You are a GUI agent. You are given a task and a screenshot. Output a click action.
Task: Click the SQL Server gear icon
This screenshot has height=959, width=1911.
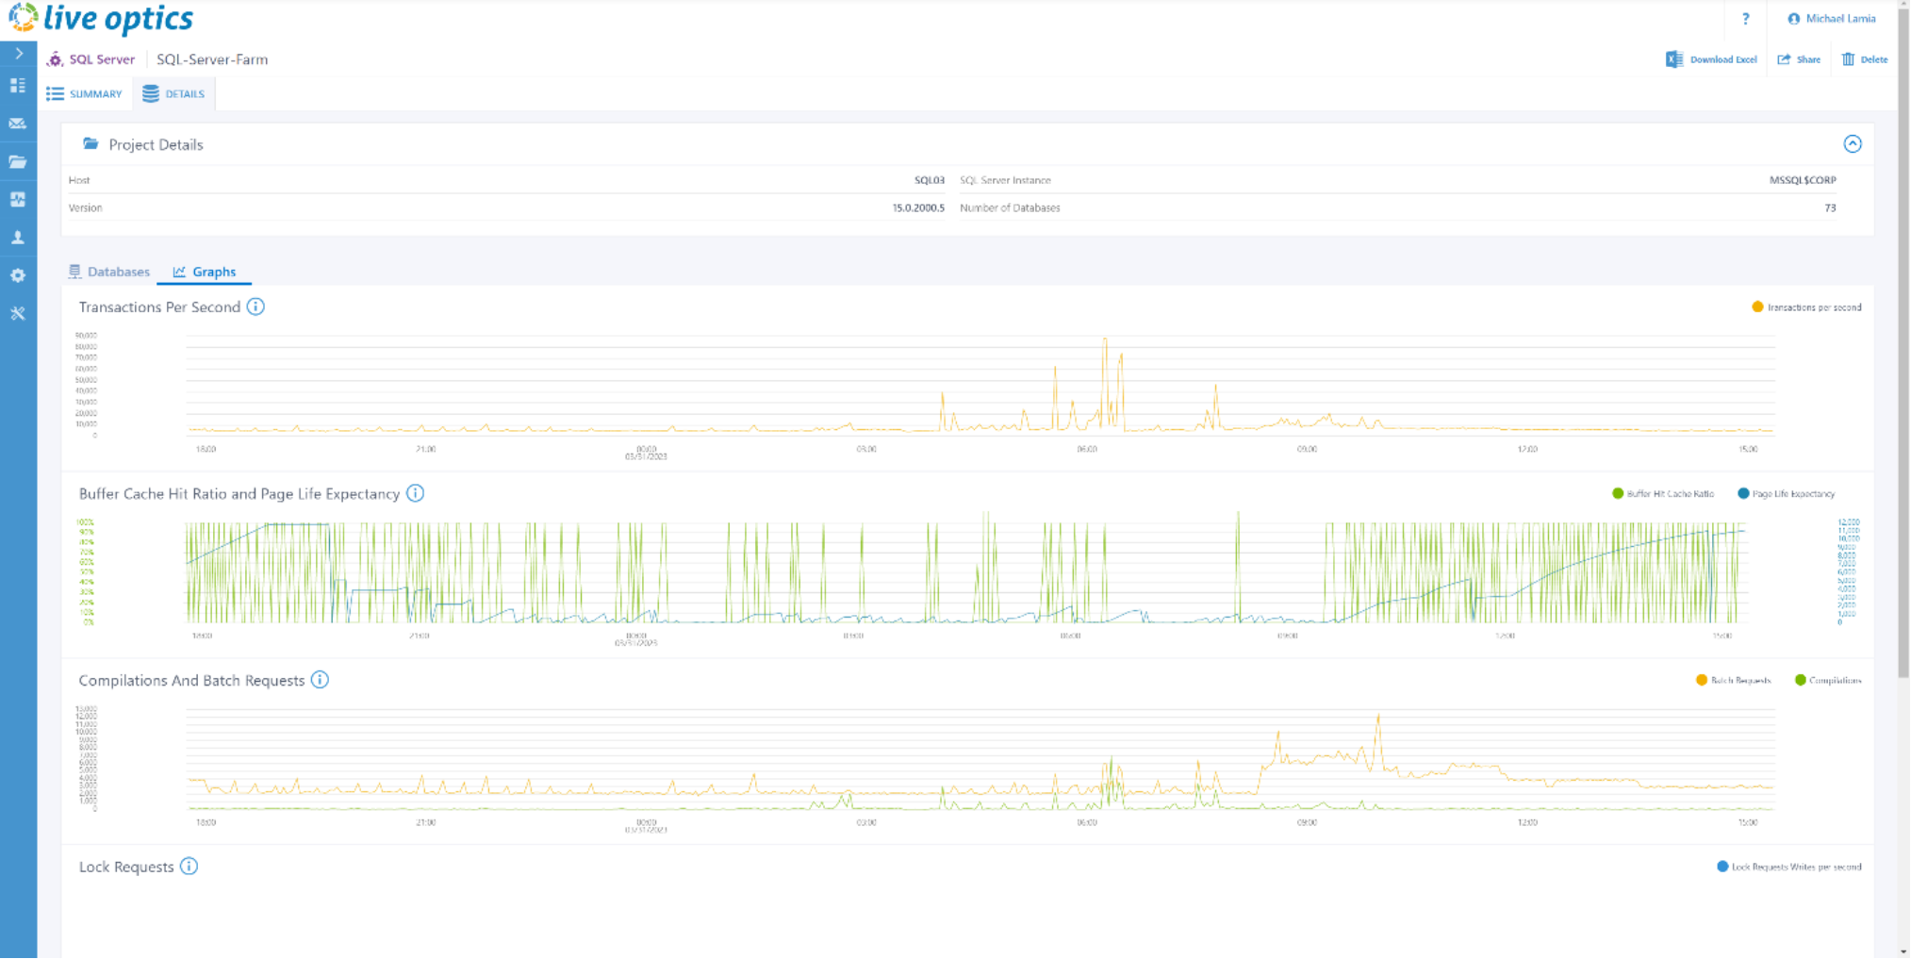click(56, 59)
